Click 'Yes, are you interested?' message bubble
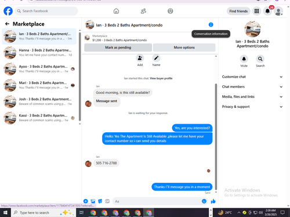 coord(192,128)
